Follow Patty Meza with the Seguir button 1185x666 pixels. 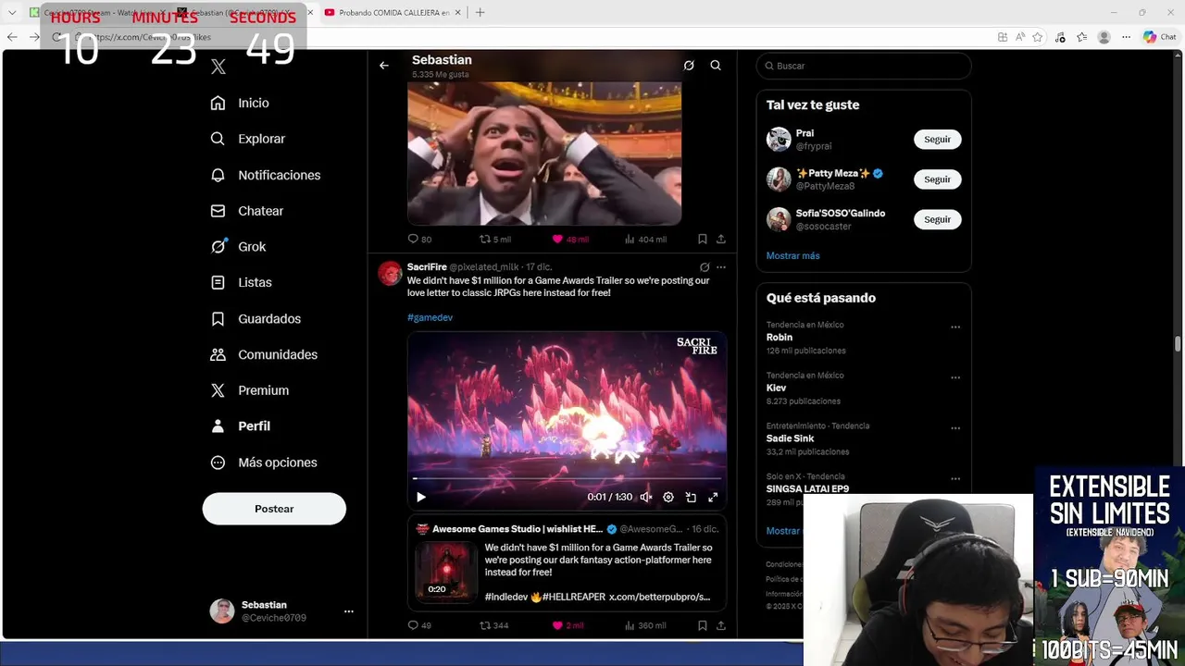pos(937,179)
